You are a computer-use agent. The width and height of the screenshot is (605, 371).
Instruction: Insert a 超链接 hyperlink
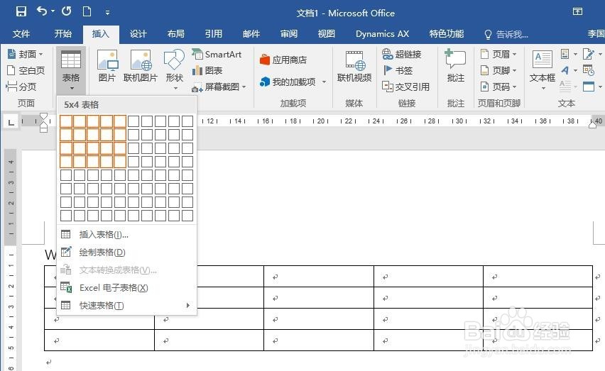(401, 55)
